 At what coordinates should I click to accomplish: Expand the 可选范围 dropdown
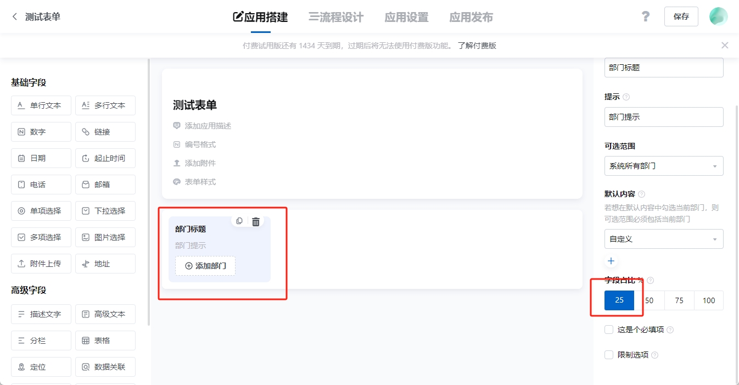click(x=663, y=166)
